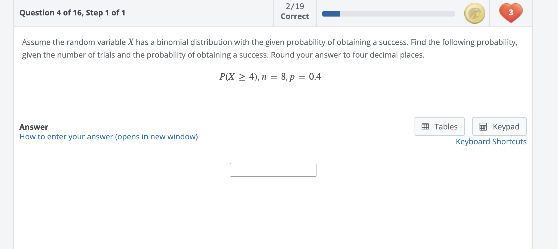Image resolution: width=558 pixels, height=249 pixels.
Task: Open the Keypad icon for math symbols
Action: coord(499,126)
